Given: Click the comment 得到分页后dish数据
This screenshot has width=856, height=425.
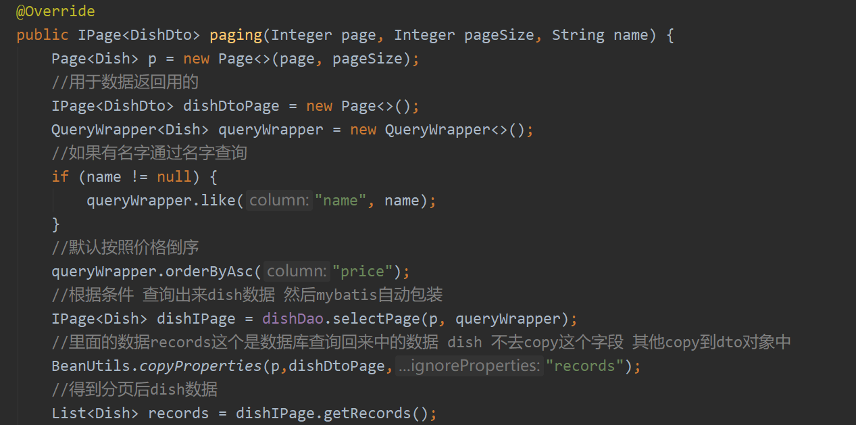Looking at the screenshot, I should (134, 390).
